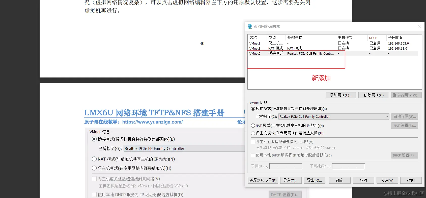This screenshot has height=198, width=426.
Task: Click the 取消 button
Action: tap(363, 180)
